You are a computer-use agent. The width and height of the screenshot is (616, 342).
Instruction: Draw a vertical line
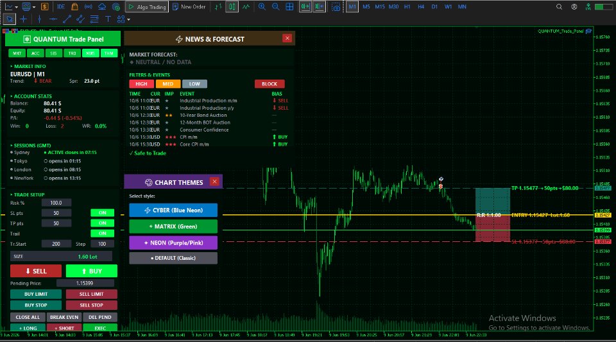point(39,19)
